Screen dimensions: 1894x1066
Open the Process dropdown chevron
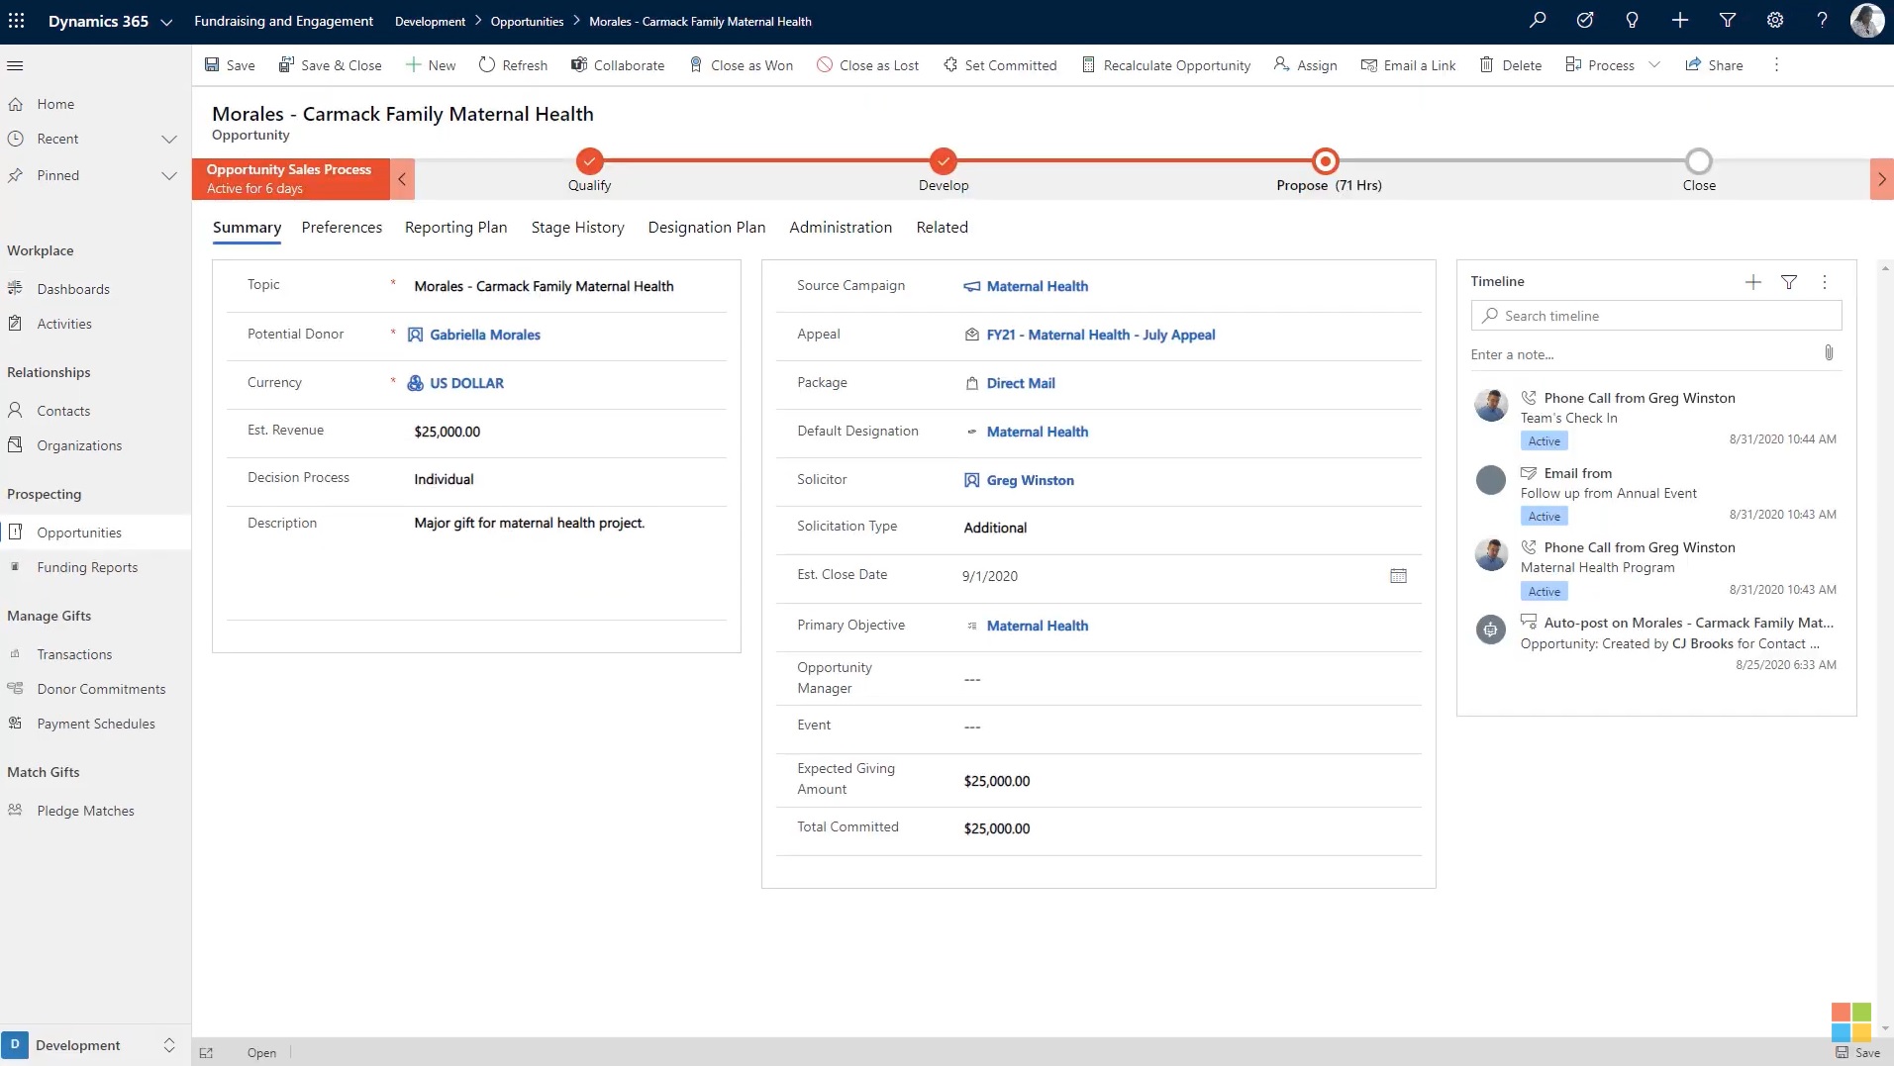tap(1653, 65)
